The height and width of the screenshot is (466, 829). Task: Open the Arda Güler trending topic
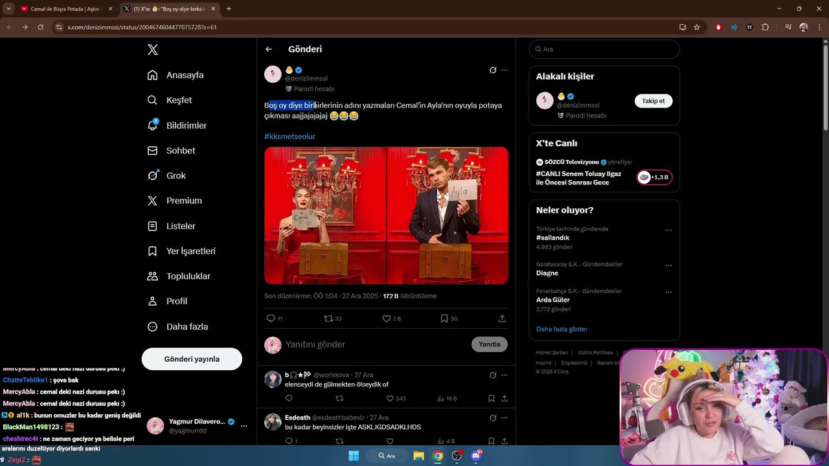click(x=553, y=300)
